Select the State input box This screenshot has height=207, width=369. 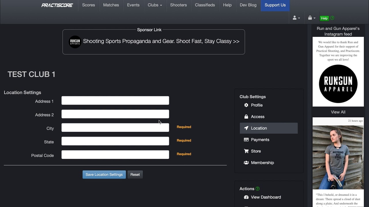coord(115,141)
